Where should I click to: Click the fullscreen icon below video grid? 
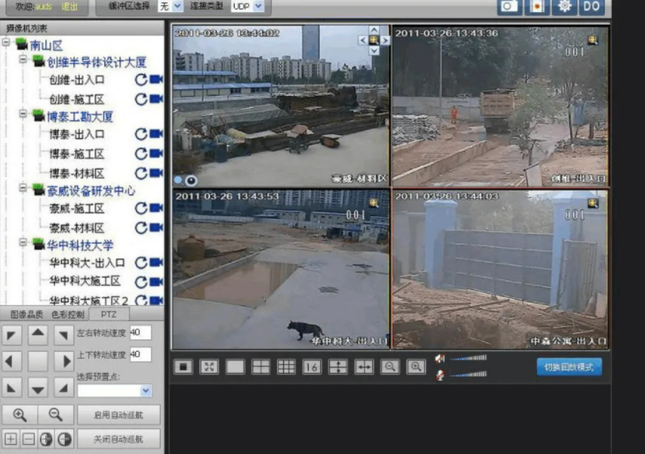click(209, 367)
